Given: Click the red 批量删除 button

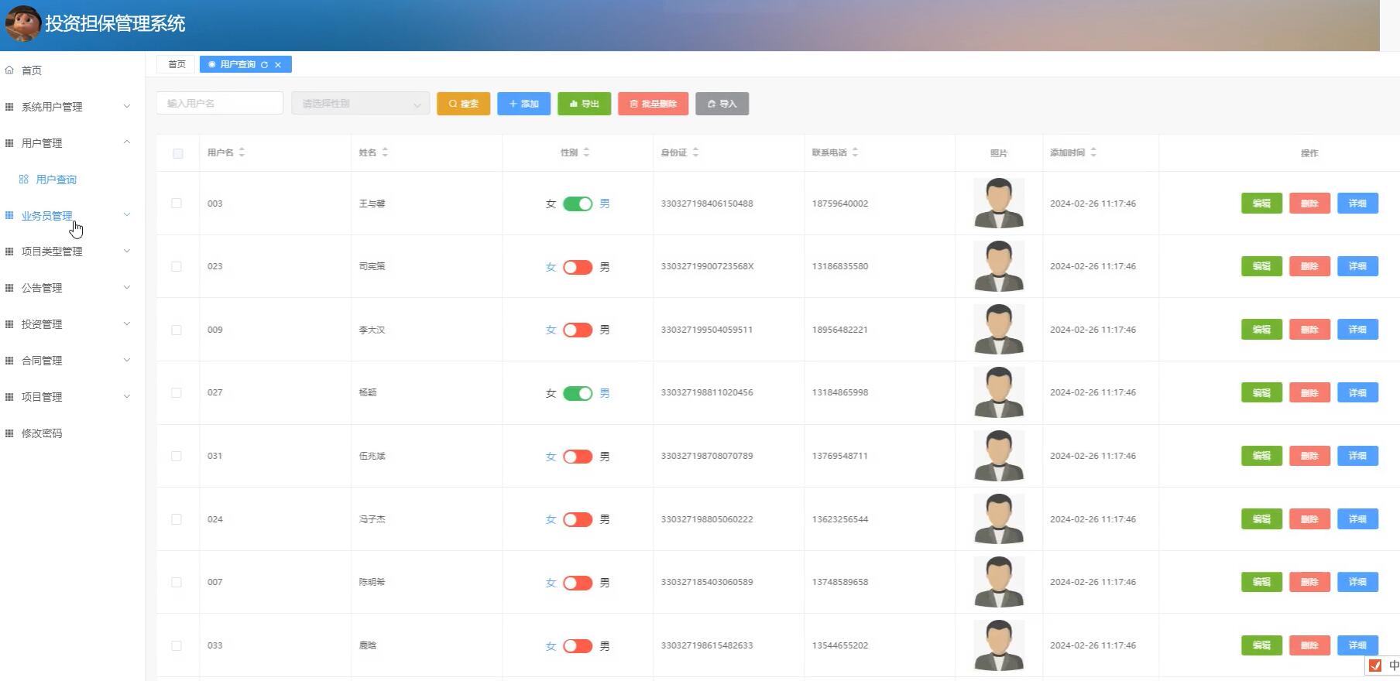Looking at the screenshot, I should click(x=653, y=104).
